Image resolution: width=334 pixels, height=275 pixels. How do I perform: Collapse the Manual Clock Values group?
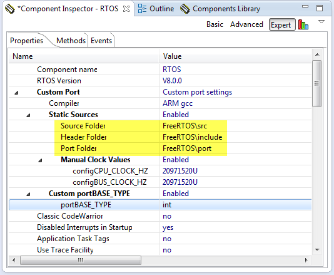pyautogui.click(x=40, y=160)
